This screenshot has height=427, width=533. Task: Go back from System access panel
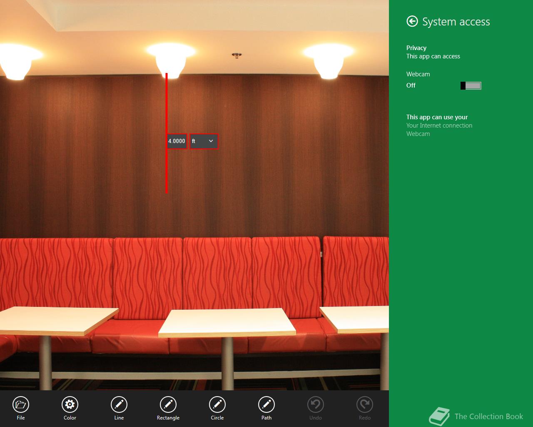tap(412, 21)
